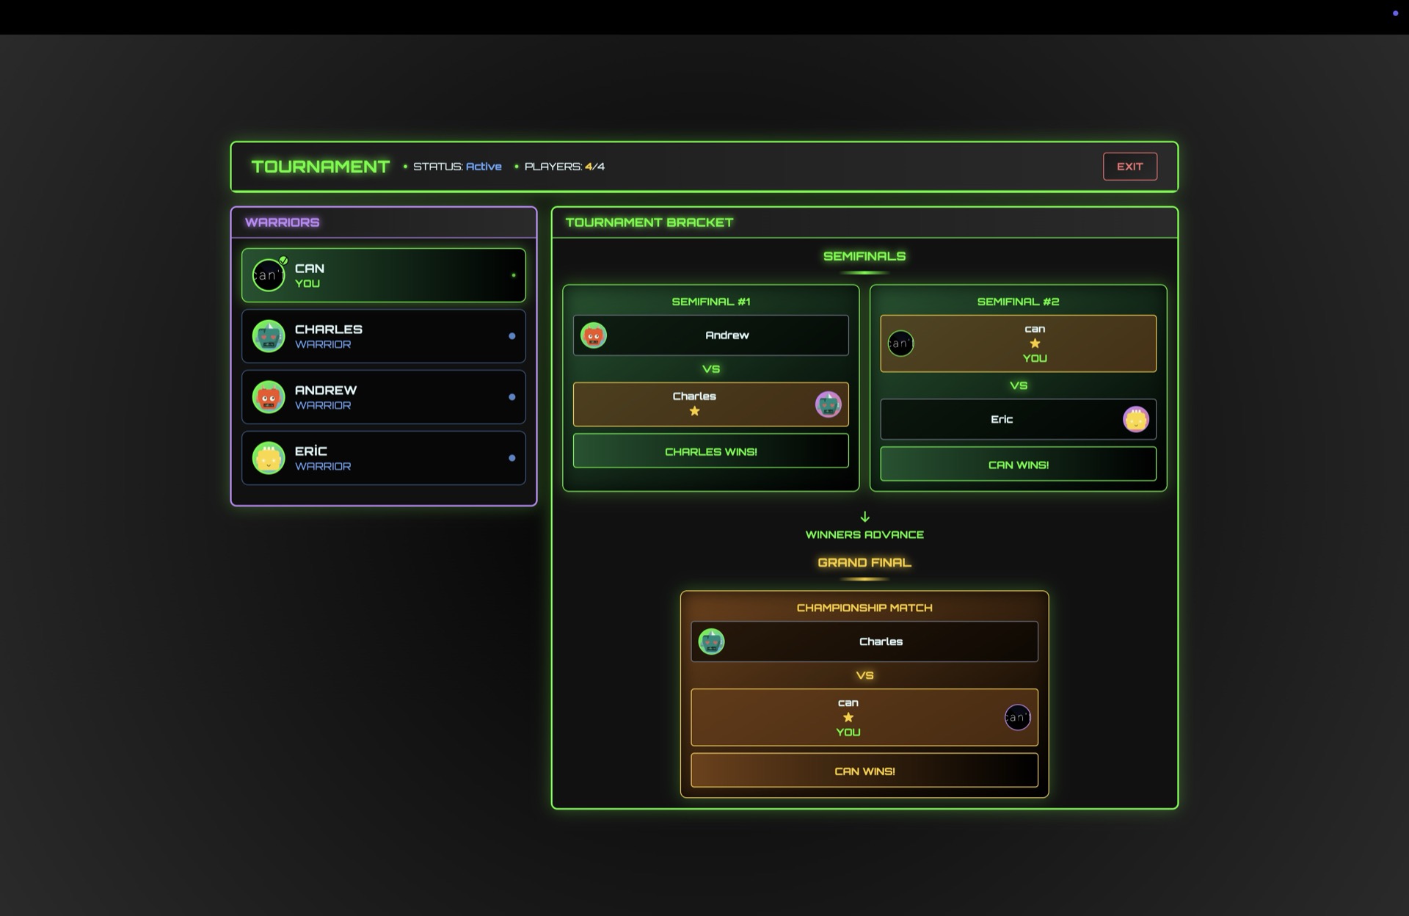
Task: Toggle the status indicator beside Charles
Action: coord(512,335)
